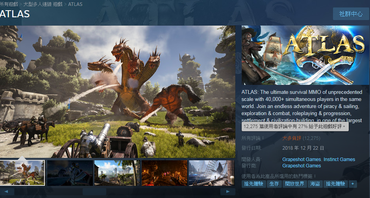370x198 pixels.
Task: Click the 生存 tag
Action: (x=274, y=184)
